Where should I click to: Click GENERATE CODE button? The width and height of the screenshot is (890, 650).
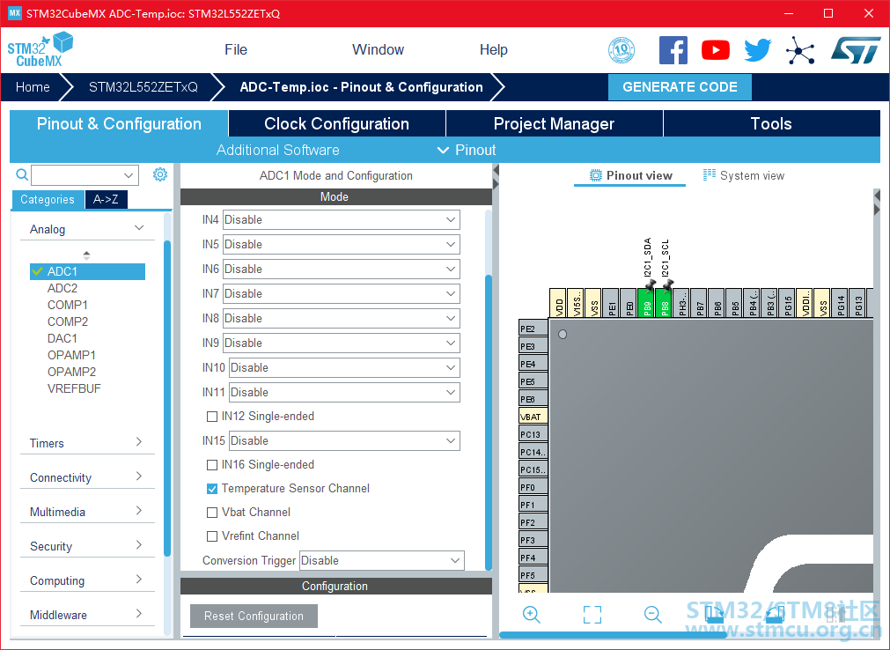point(680,87)
